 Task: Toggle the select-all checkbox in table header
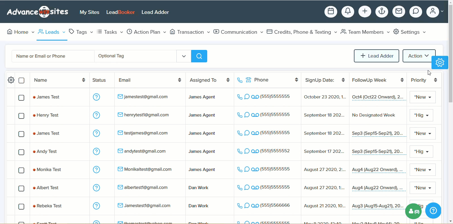point(21,81)
